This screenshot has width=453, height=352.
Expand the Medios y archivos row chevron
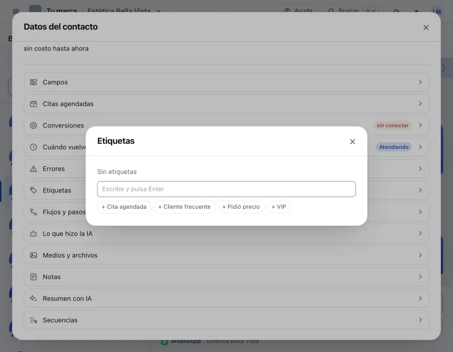(420, 255)
